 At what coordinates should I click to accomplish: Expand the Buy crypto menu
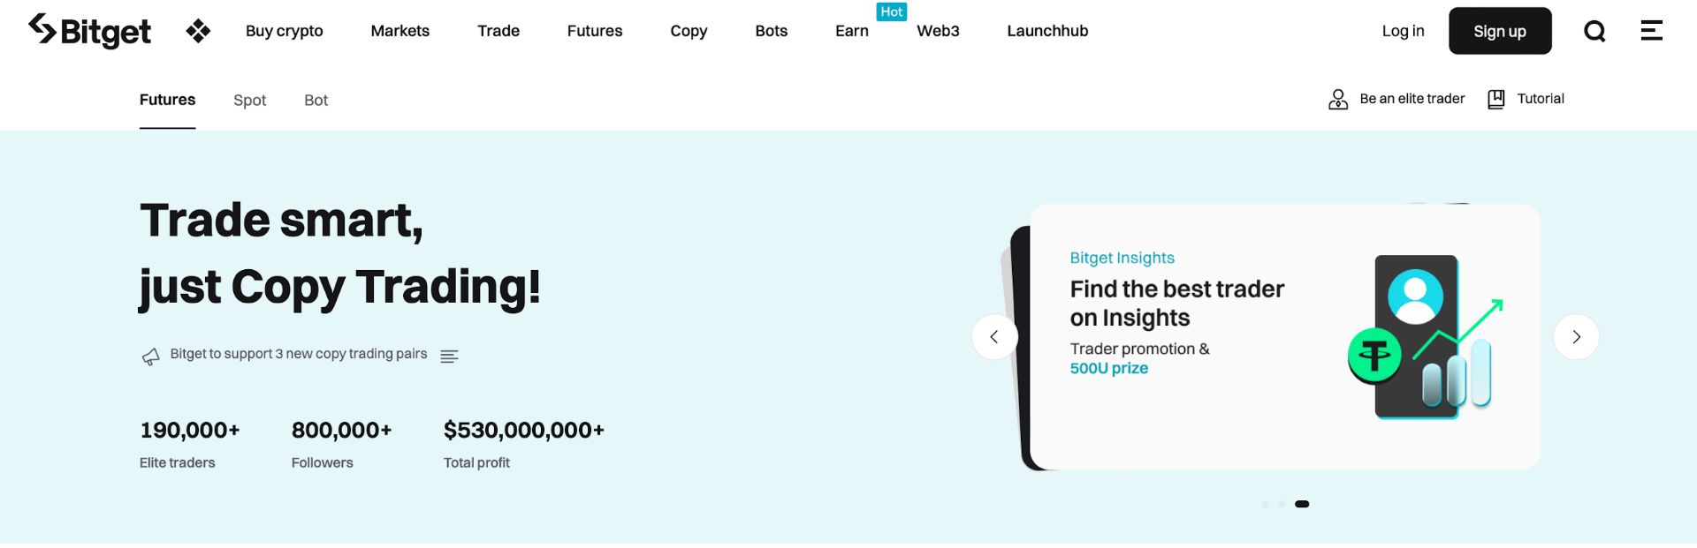pyautogui.click(x=284, y=31)
